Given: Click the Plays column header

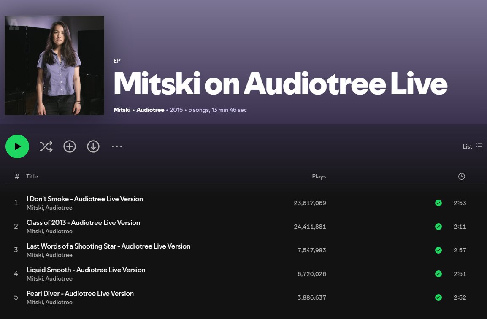Looking at the screenshot, I should click(x=319, y=176).
